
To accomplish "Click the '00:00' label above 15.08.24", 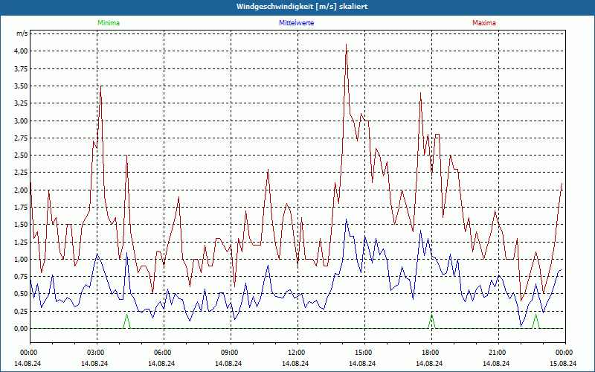I will click(x=565, y=353).
